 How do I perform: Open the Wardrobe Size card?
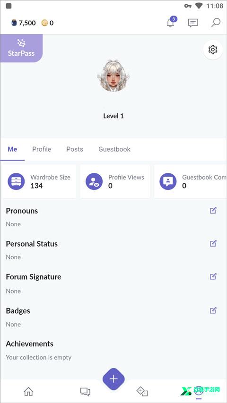(39, 181)
